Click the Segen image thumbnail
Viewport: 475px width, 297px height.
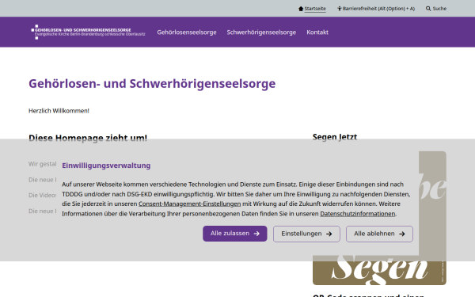click(x=379, y=219)
